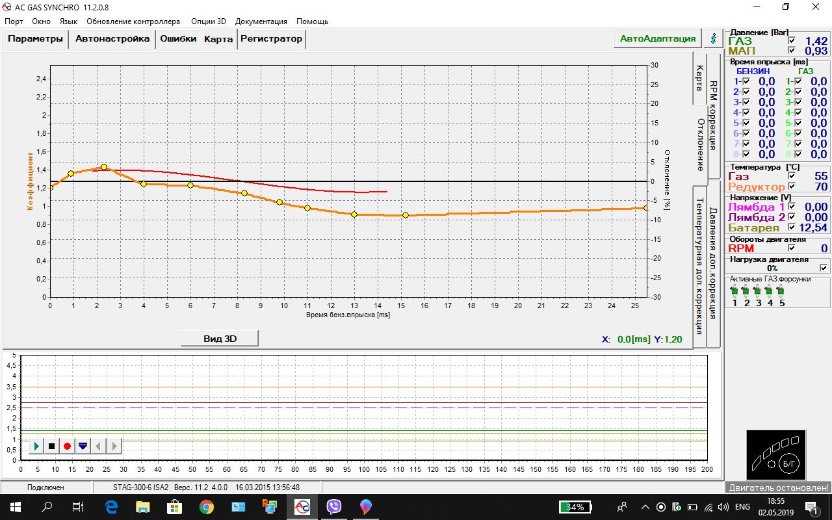Uncheck the ГАЗ pressure checkbox
Screen dimensions: 832x520
(x=791, y=41)
